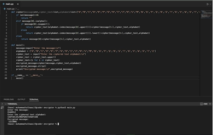Image resolution: width=213 pixels, height=135 pixels.
Task: Switch to the OUTPUT panel tab
Action: point(21,99)
